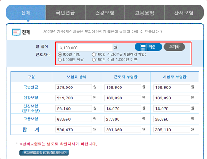Select 150인 이상(우선지원대상기업) radio option
Viewport: 207px width, 159px height.
tap(94, 54)
